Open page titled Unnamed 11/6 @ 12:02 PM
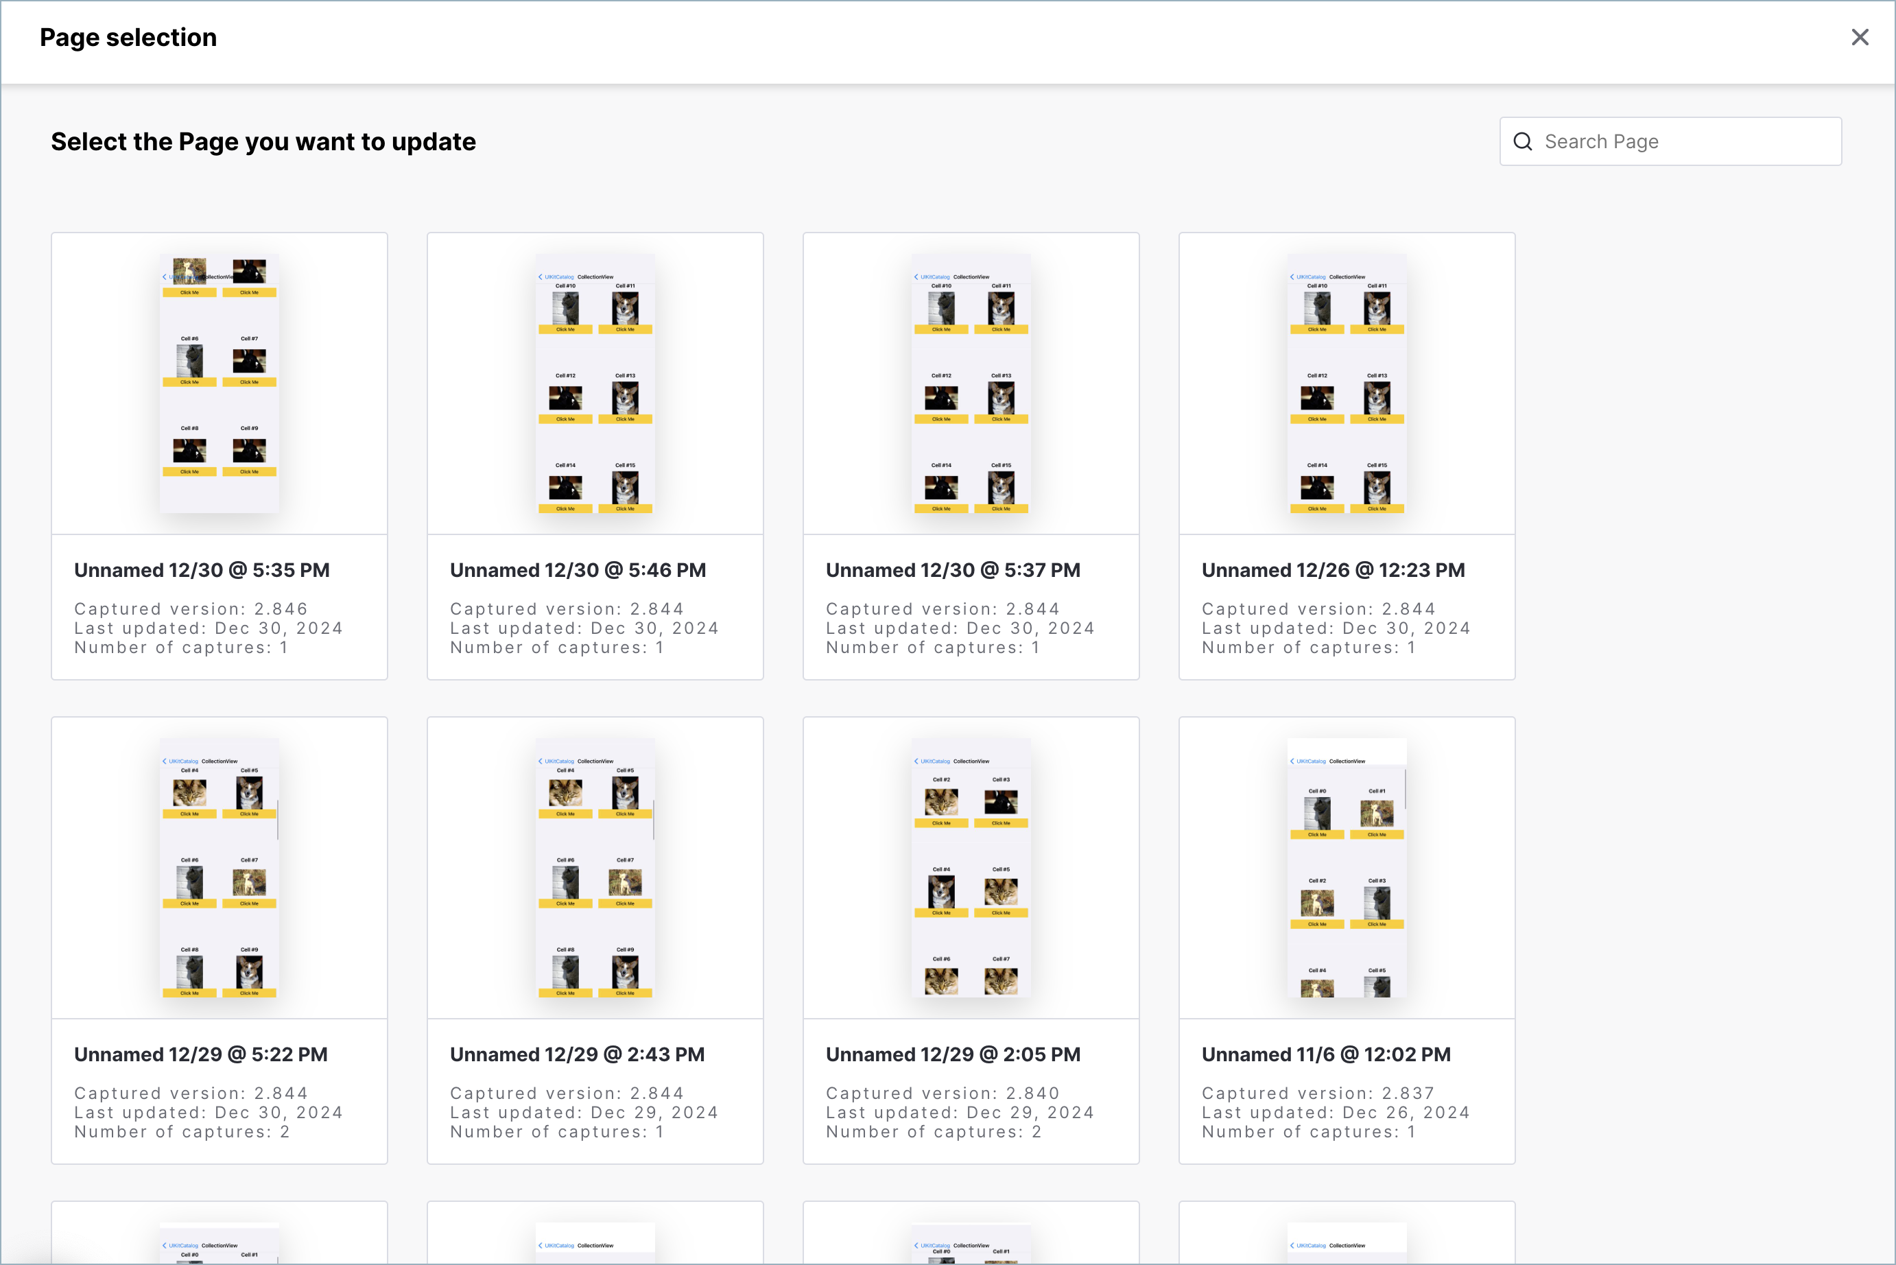1896x1265 pixels. click(1326, 1054)
